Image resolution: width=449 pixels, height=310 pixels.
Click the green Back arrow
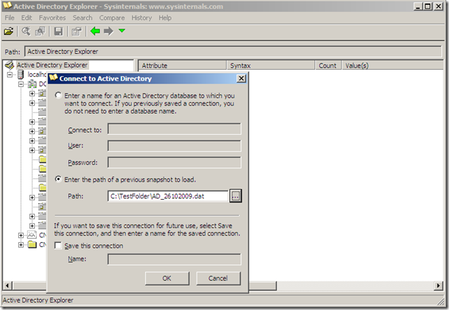click(x=95, y=31)
